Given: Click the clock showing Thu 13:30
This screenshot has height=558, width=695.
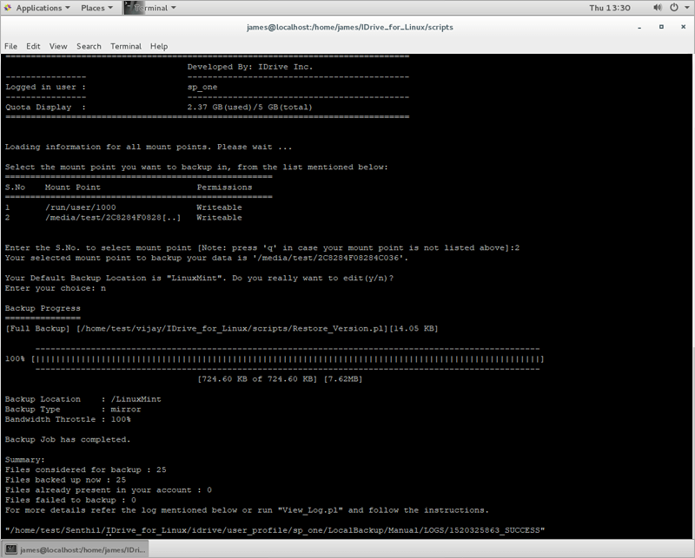Looking at the screenshot, I should point(610,8).
